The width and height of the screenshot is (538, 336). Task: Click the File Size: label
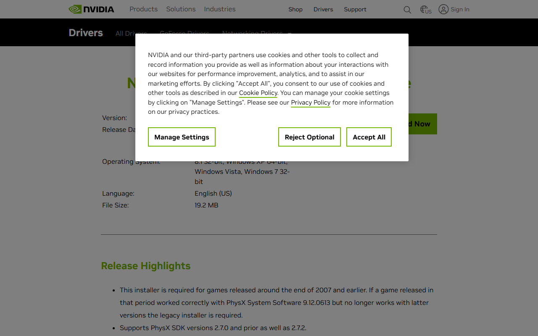click(x=116, y=205)
